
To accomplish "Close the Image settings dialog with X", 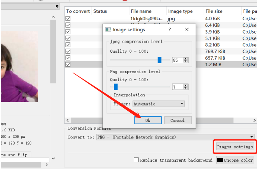I will pyautogui.click(x=187, y=30).
